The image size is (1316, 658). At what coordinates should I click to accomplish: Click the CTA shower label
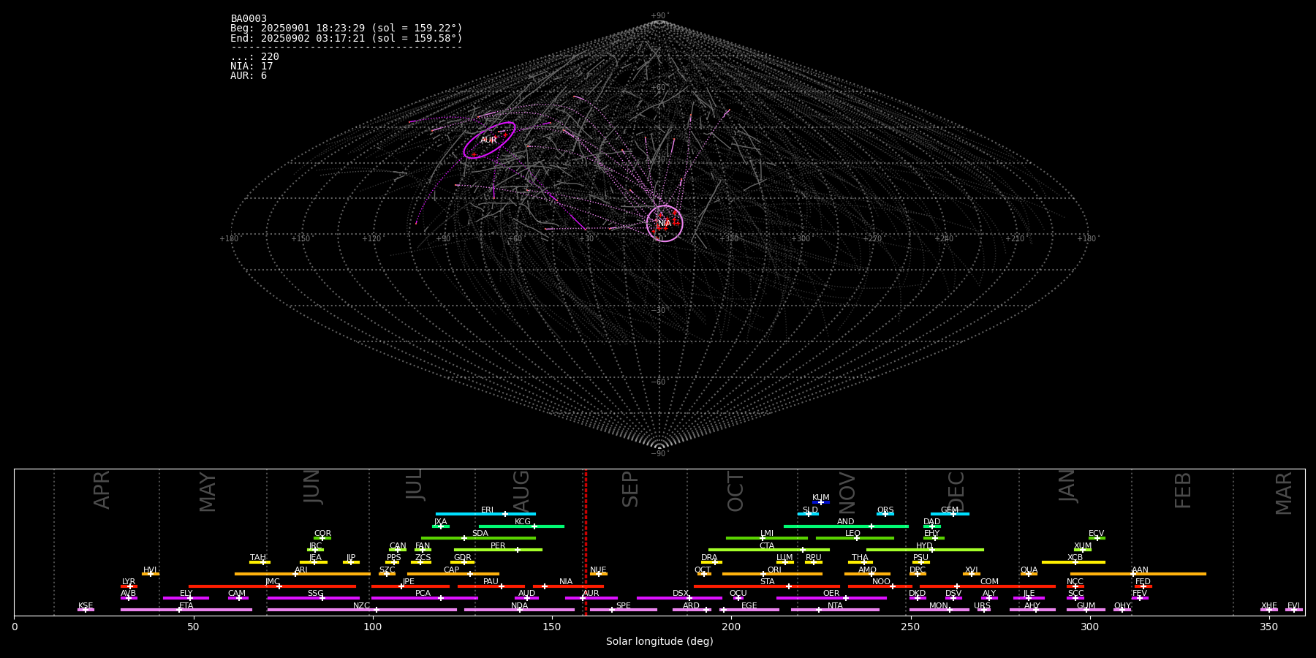pyautogui.click(x=767, y=546)
